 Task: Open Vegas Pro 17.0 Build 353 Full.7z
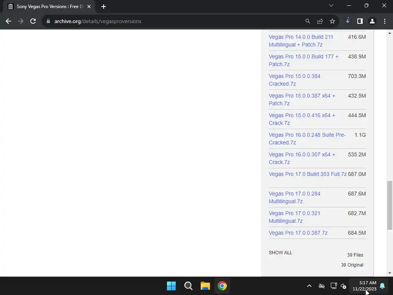tap(307, 174)
